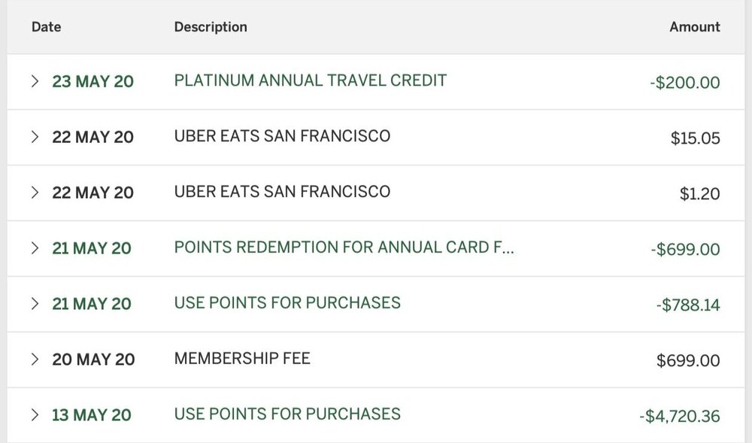
Task: Click the Description column header
Action: click(211, 27)
